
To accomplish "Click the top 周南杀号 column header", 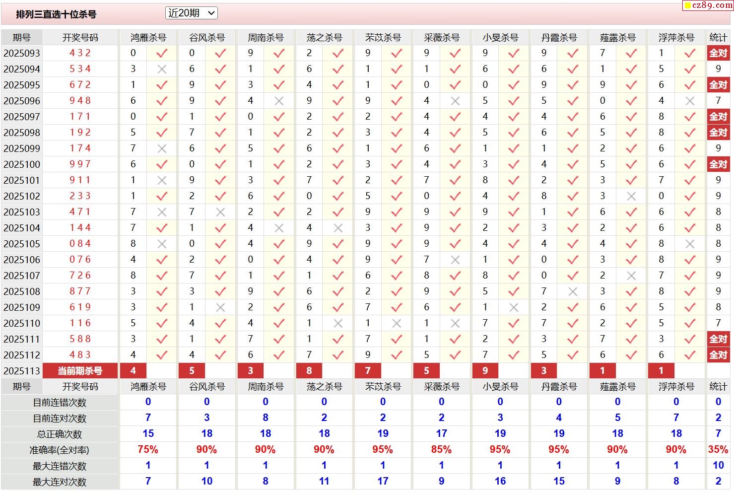I will [266, 37].
